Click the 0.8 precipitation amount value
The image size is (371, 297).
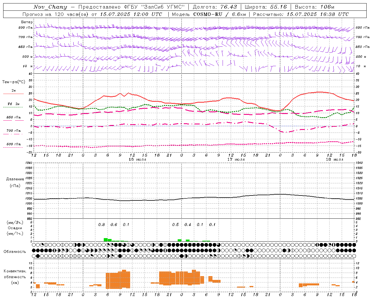click(101, 225)
